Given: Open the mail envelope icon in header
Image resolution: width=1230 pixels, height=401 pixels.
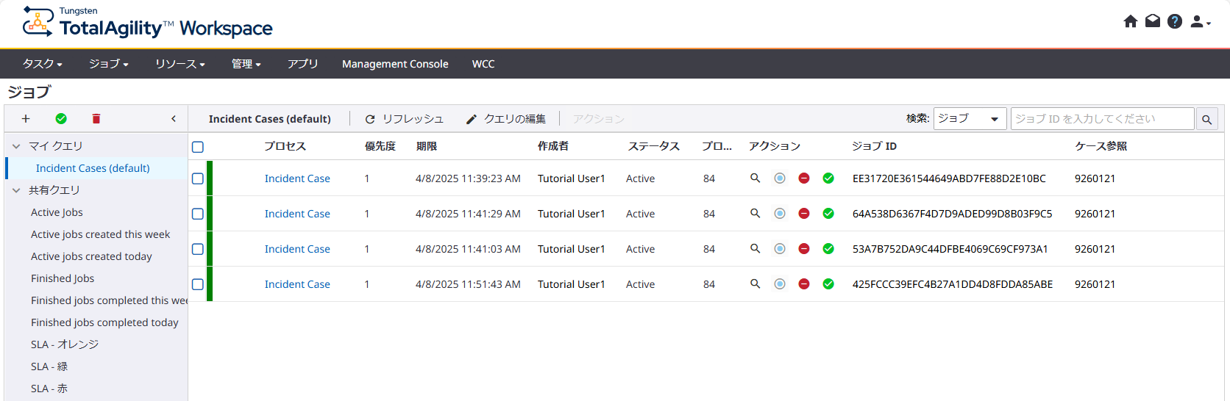Looking at the screenshot, I should click(1153, 21).
